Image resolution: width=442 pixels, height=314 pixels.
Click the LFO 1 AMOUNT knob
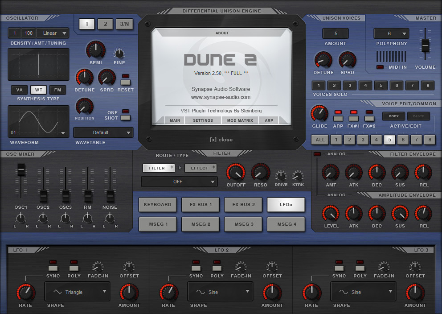[x=129, y=293]
